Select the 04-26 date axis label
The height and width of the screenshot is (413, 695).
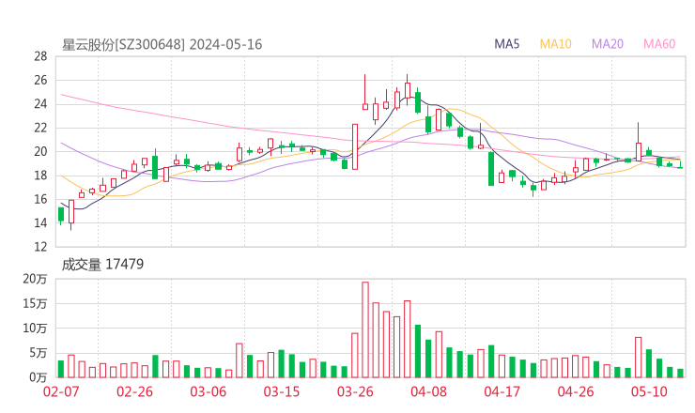[x=575, y=392]
